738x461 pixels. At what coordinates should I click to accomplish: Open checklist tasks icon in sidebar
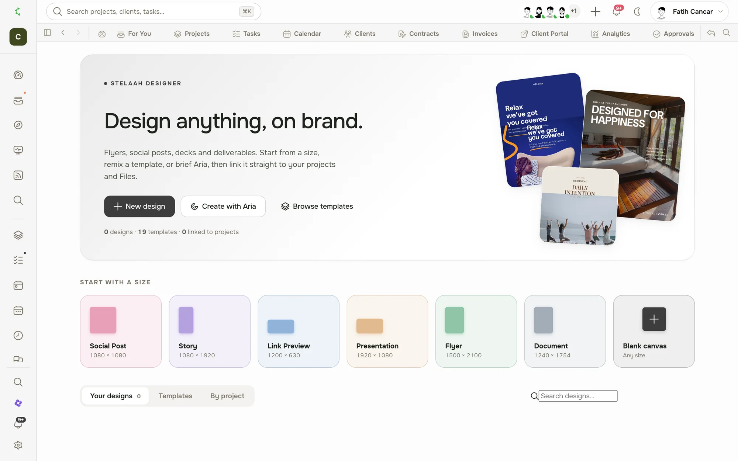coord(18,260)
